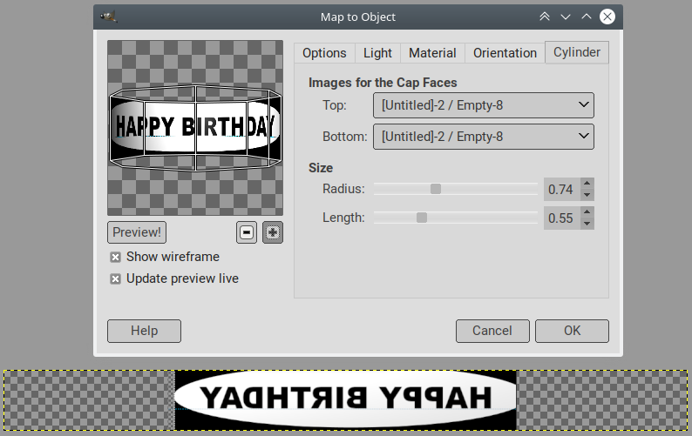Maximize the Map to Object dialog
Viewport: 692px width, 436px height.
click(x=586, y=17)
